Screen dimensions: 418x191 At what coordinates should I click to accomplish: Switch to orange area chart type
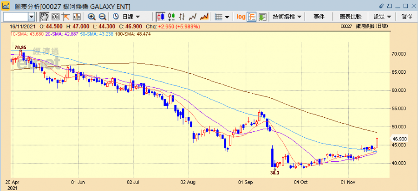pyautogui.click(x=203, y=17)
